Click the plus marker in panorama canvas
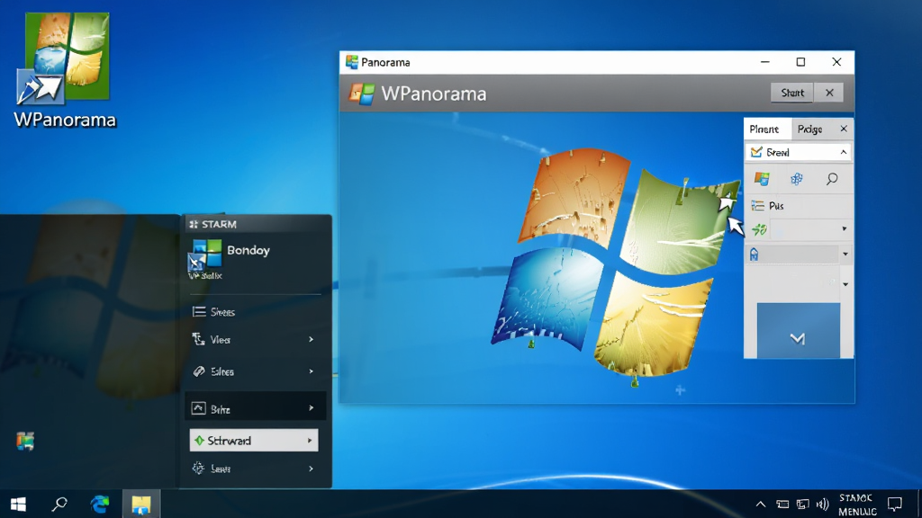Screen dimensions: 922x518 (681, 390)
